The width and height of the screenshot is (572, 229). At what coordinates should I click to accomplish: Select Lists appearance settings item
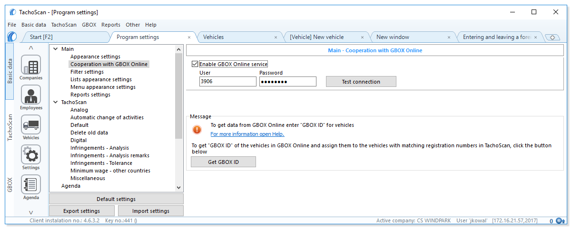click(x=101, y=79)
